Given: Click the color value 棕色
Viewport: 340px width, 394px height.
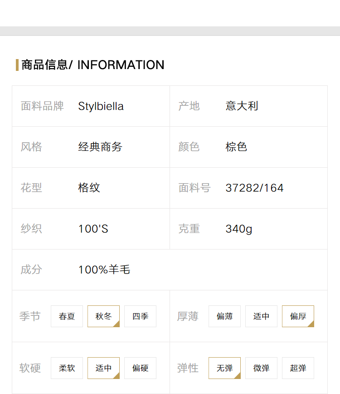Looking at the screenshot, I should tap(236, 147).
